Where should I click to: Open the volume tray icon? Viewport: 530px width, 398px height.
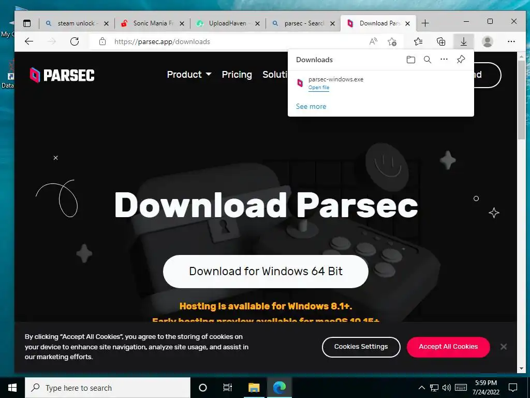[x=447, y=388]
